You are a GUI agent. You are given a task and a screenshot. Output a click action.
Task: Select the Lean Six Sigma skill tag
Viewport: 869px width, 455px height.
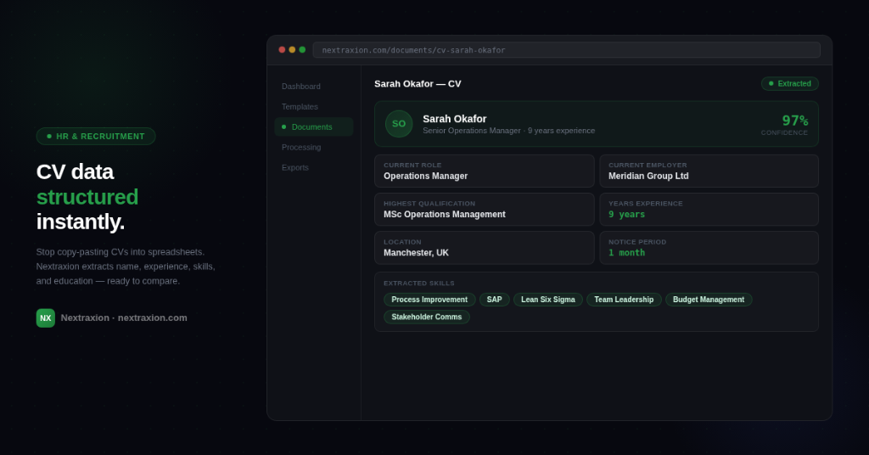point(548,300)
